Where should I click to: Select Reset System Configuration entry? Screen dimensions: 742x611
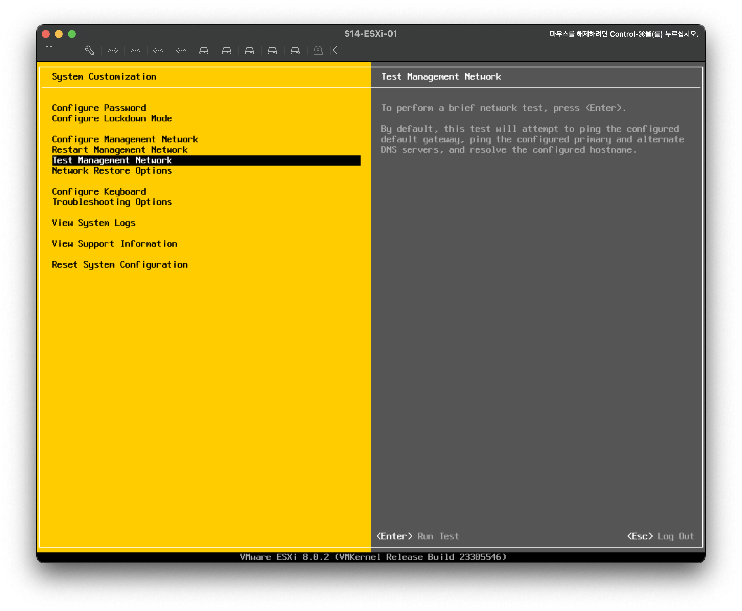point(120,265)
